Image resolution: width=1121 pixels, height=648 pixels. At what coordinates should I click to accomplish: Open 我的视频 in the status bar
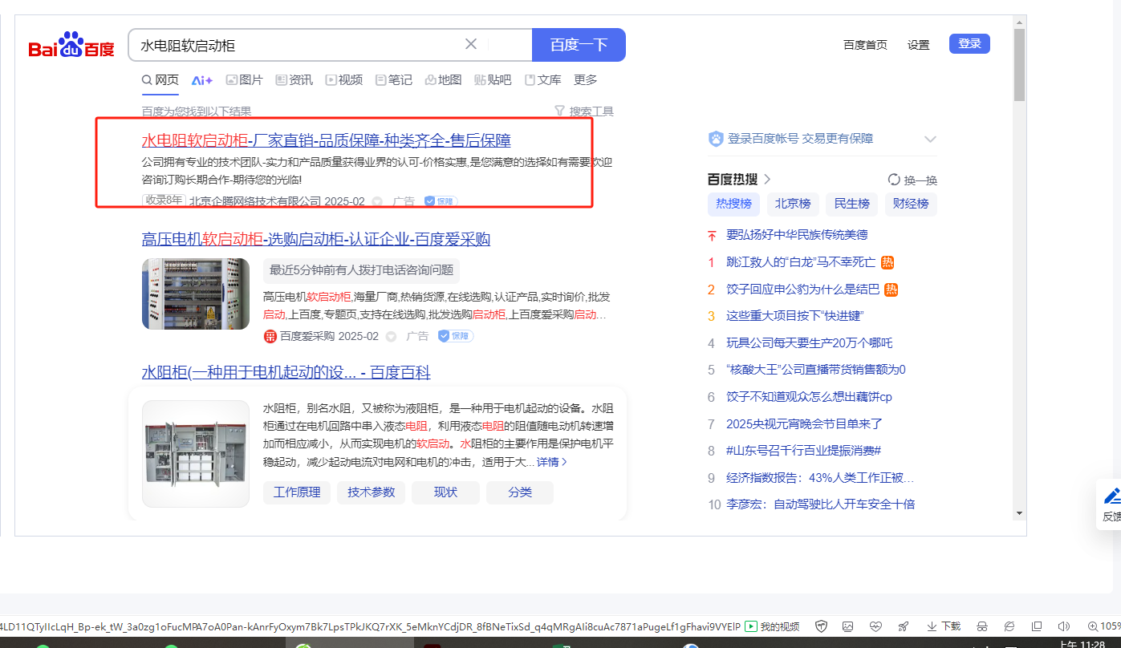(772, 626)
